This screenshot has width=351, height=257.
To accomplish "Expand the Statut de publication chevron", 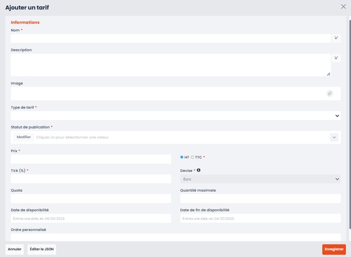I will 334,137.
